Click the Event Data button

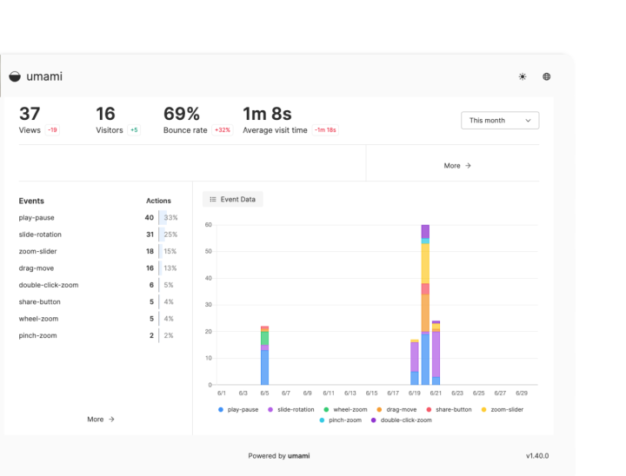(232, 199)
